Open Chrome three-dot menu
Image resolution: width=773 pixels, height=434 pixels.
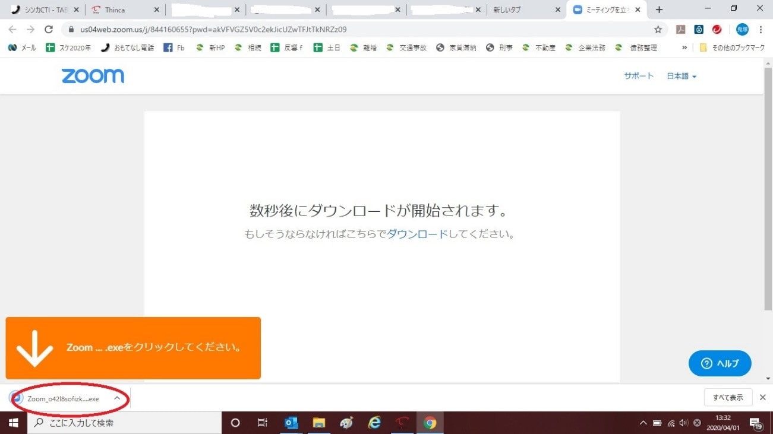761,29
